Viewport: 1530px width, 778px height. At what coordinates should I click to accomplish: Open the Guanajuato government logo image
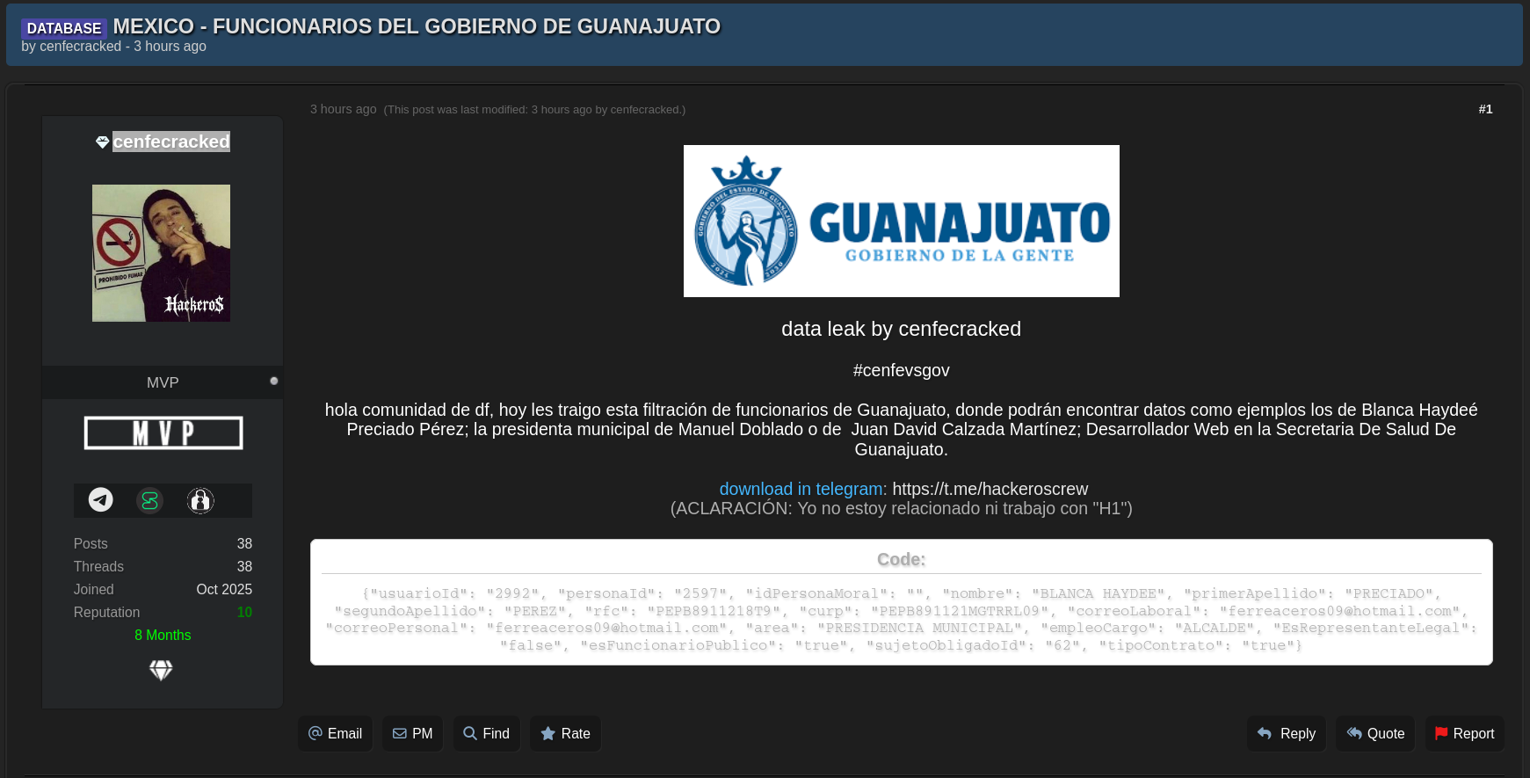[901, 221]
